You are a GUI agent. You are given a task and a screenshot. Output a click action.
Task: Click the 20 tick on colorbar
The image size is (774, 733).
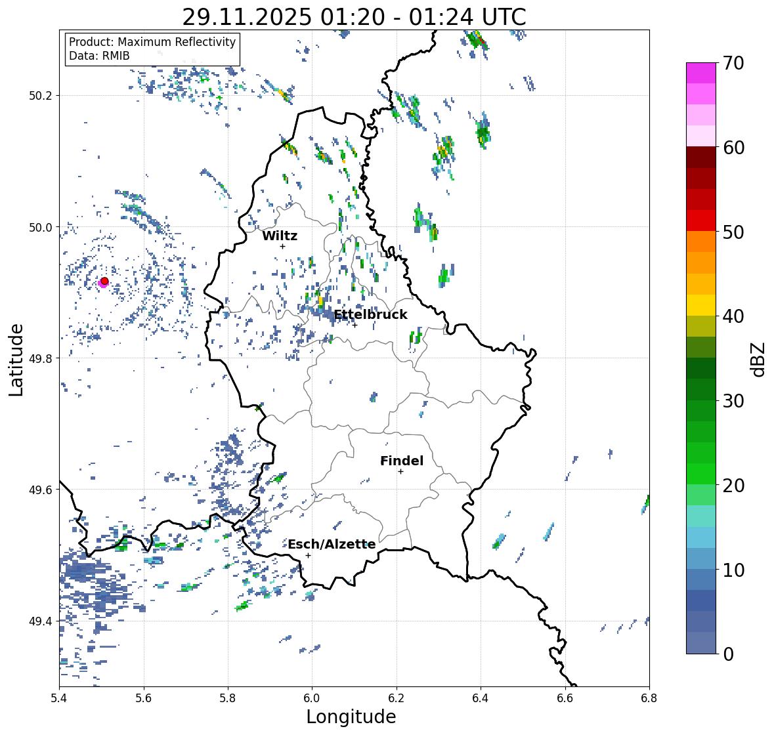point(733,485)
